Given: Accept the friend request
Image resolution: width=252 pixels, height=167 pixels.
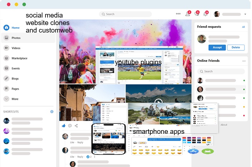Looking at the screenshot, I should coord(217,47).
